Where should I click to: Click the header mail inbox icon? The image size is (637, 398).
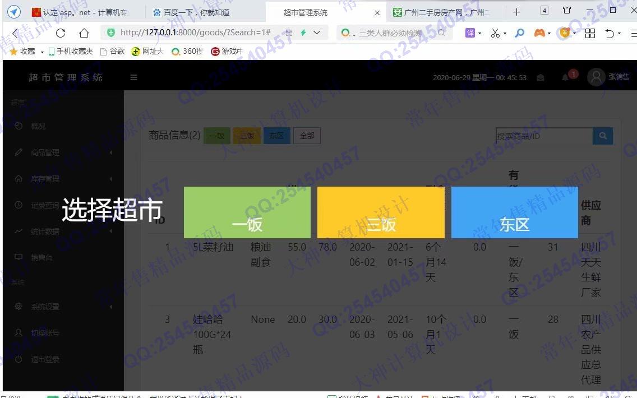tap(541, 77)
